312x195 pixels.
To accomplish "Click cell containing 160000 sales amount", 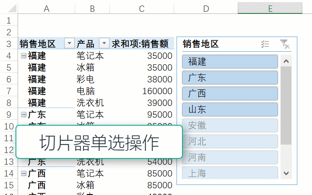I will [x=142, y=91].
